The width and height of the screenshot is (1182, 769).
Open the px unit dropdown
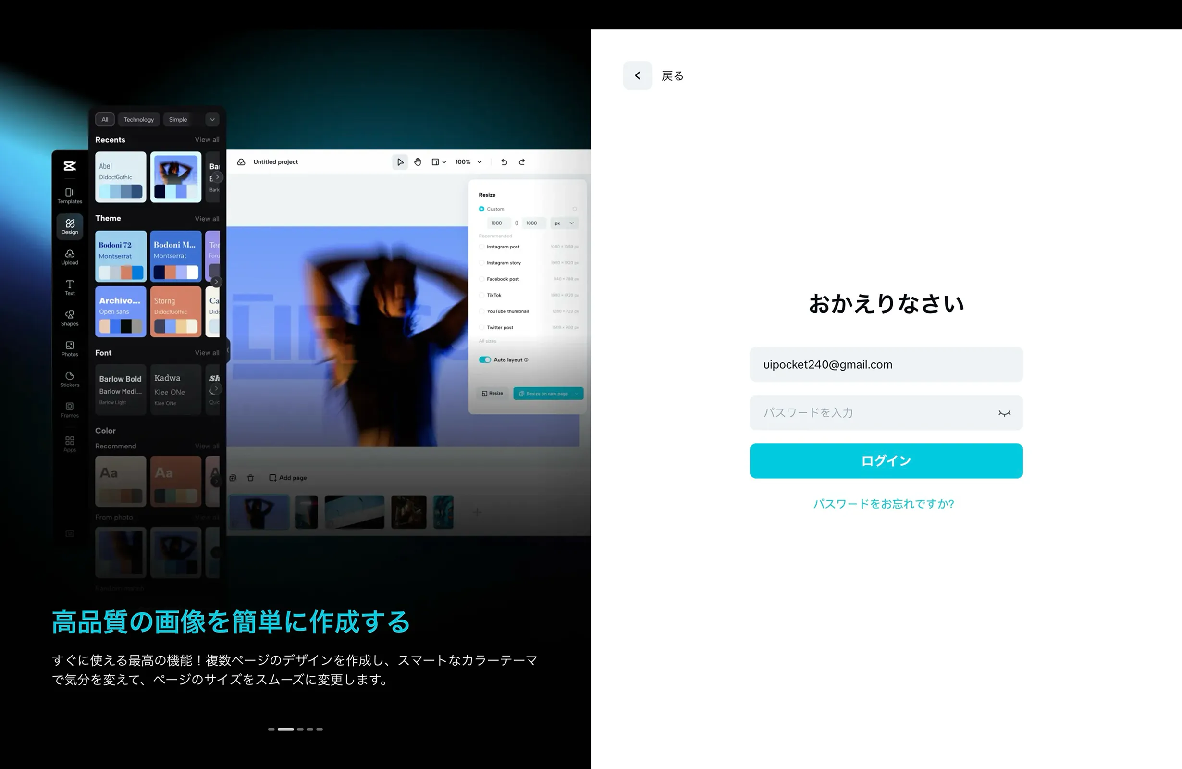click(x=564, y=223)
